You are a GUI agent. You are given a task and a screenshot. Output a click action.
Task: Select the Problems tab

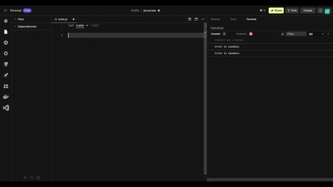[241, 34]
